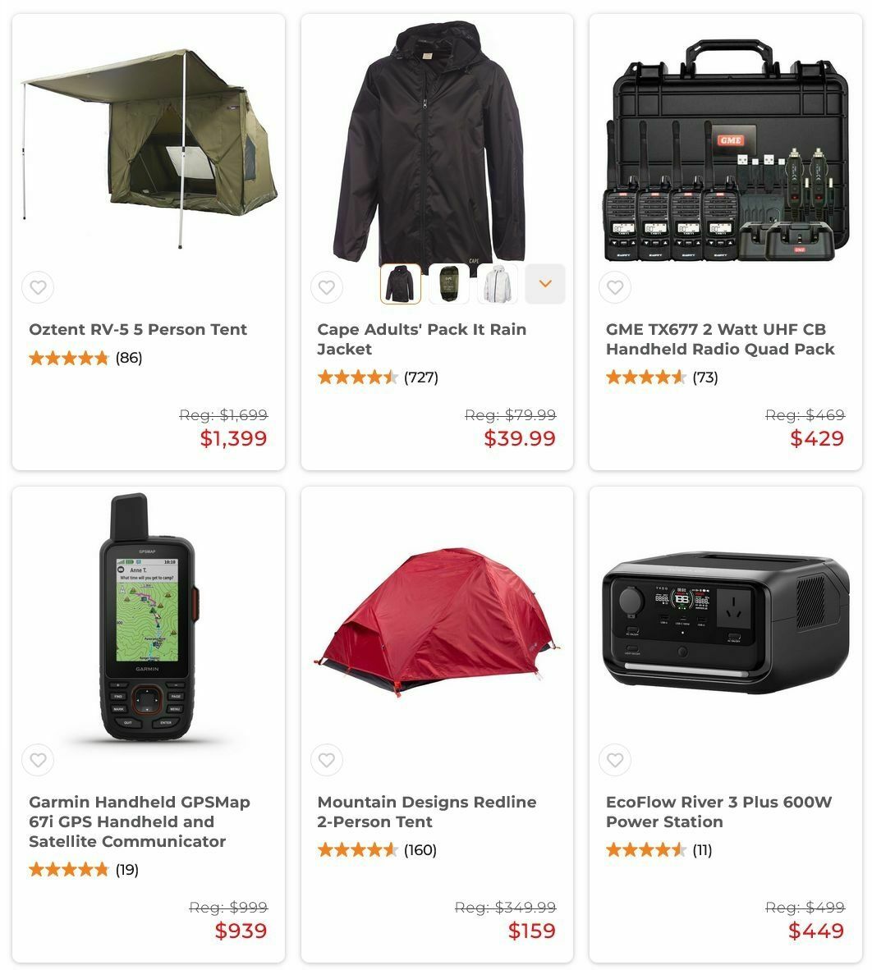Add EcoFlow River 3 Plus to wishlist
This screenshot has height=970, width=872.
615,760
